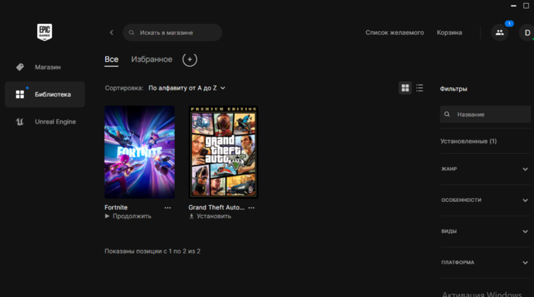Viewport: 534px width, 297px height.
Task: Open the Unreal Engine section
Action: click(x=45, y=121)
